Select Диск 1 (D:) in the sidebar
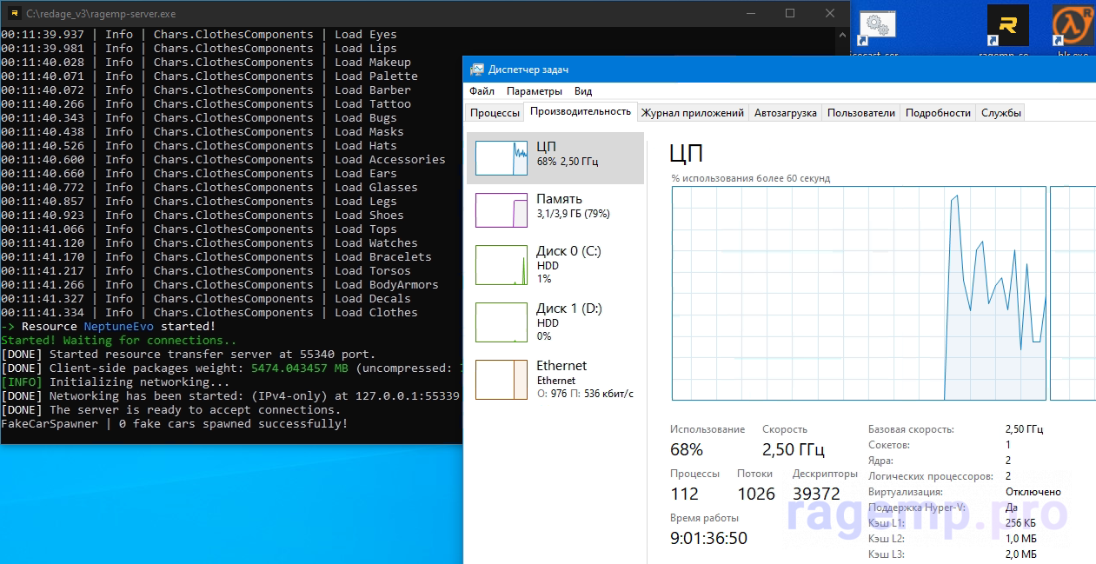1096x564 pixels. pos(555,322)
